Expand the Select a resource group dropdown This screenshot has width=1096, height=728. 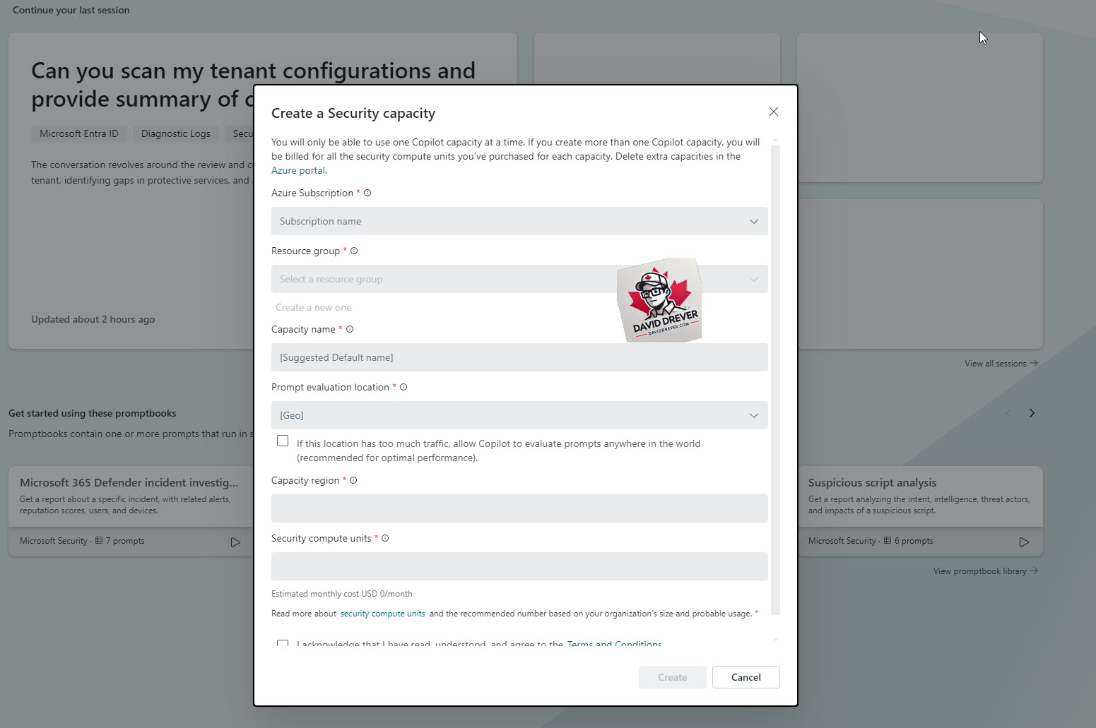519,279
